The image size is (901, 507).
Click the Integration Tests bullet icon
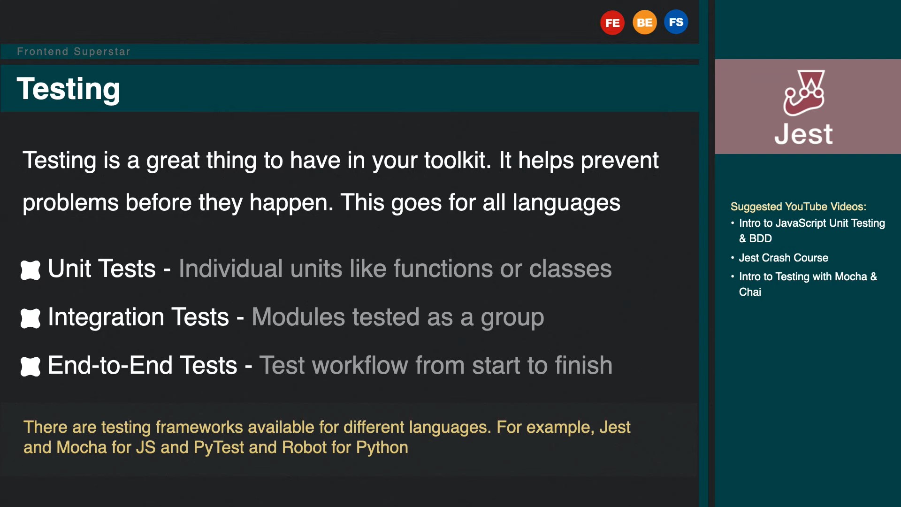pyautogui.click(x=31, y=318)
